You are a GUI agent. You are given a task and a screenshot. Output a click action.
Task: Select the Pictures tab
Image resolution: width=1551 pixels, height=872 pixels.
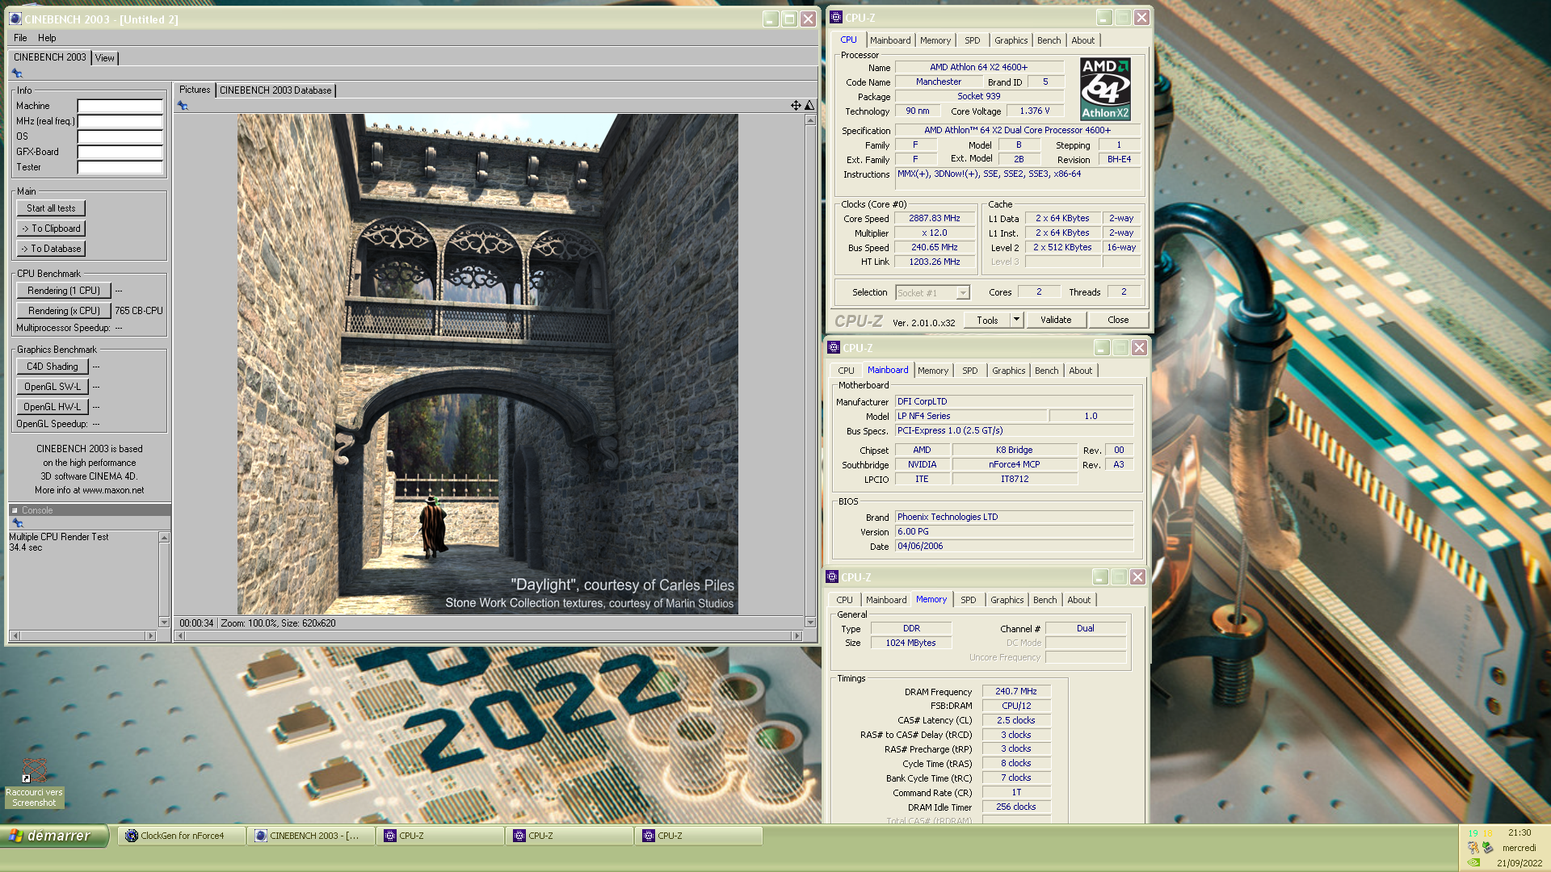pos(195,90)
